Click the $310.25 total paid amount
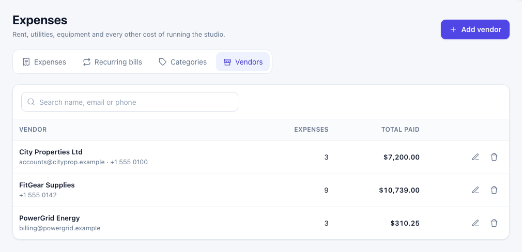Screen dimensions: 522x252 [405, 223]
